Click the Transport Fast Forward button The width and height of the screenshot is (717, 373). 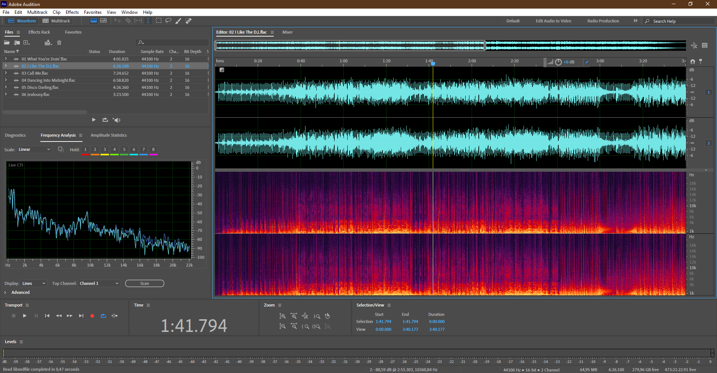(69, 316)
